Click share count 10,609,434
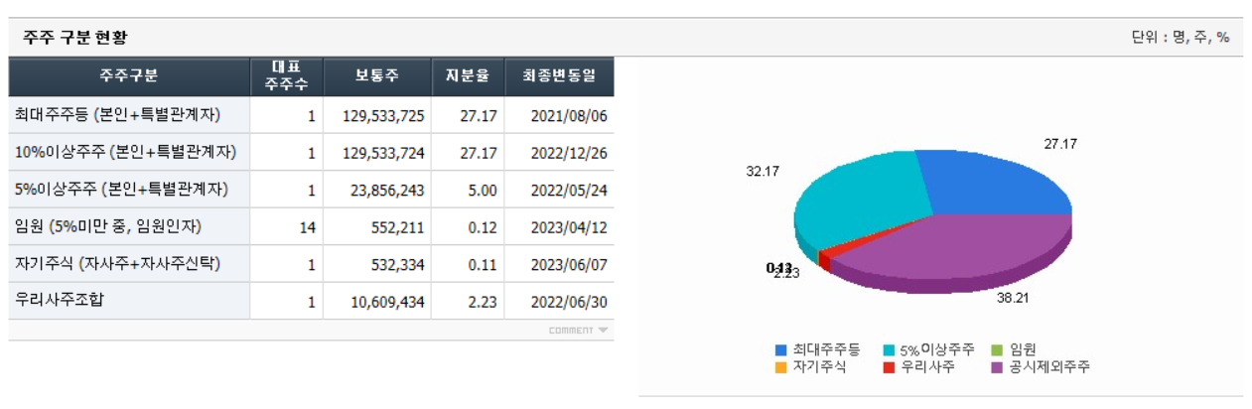1252x409 pixels. pyautogui.click(x=387, y=302)
